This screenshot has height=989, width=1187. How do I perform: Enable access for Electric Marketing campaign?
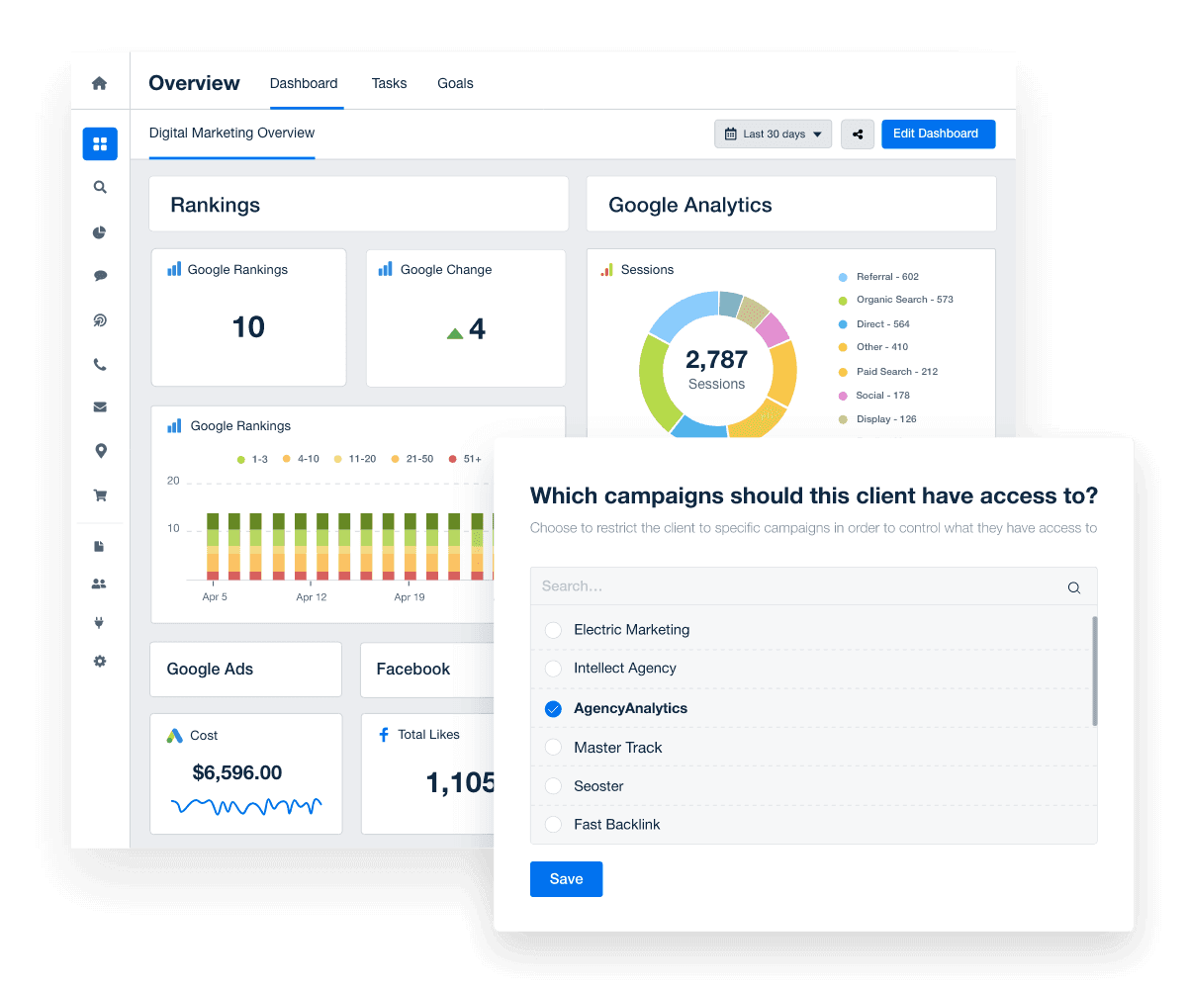(x=553, y=630)
